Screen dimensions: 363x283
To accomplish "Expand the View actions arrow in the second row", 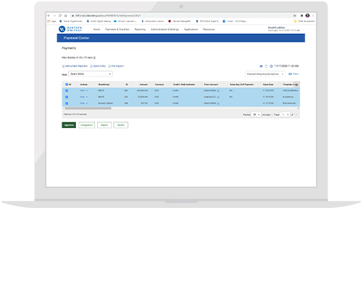I will pos(86,97).
